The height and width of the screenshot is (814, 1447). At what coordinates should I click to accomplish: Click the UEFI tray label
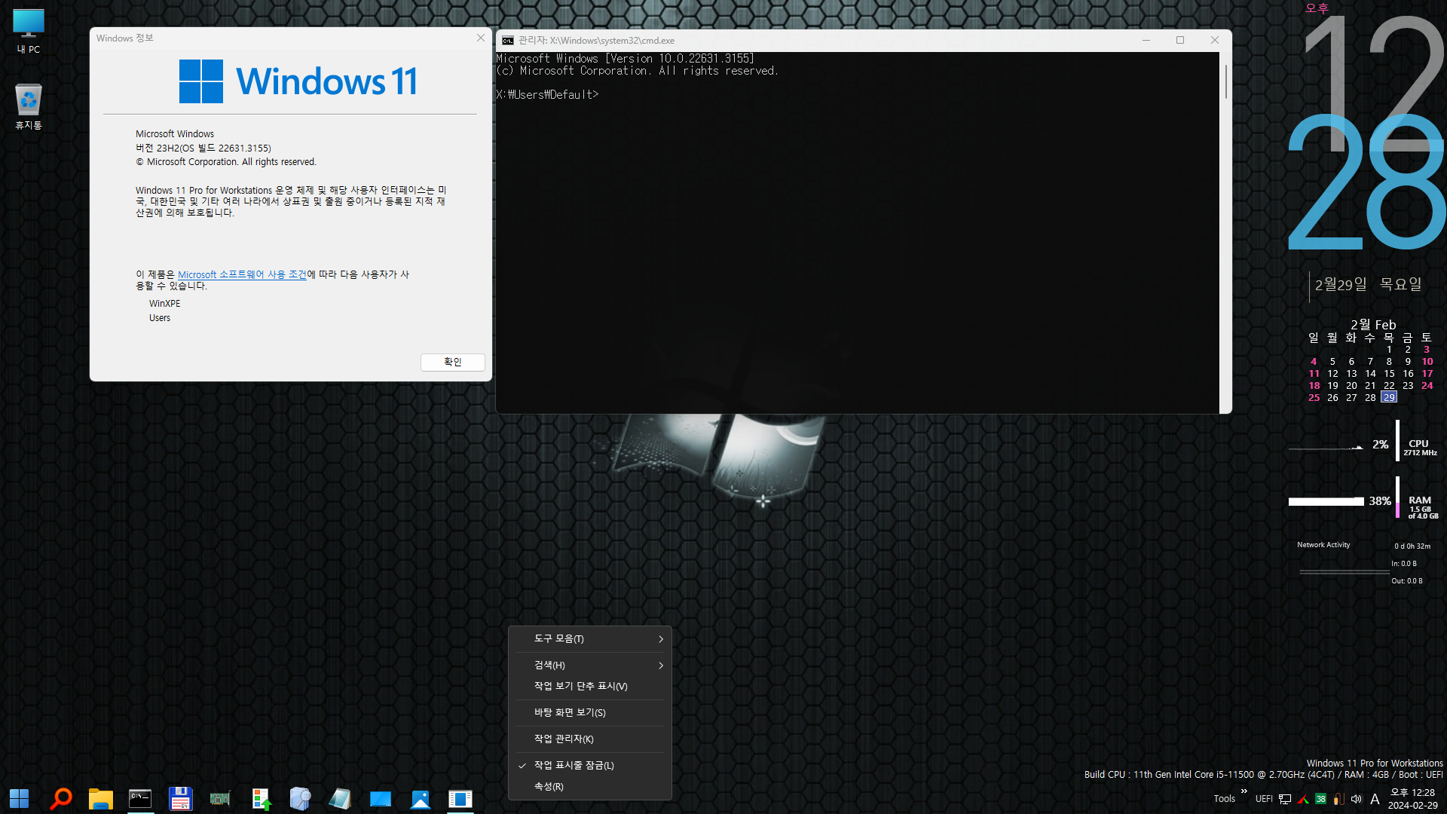point(1264,799)
